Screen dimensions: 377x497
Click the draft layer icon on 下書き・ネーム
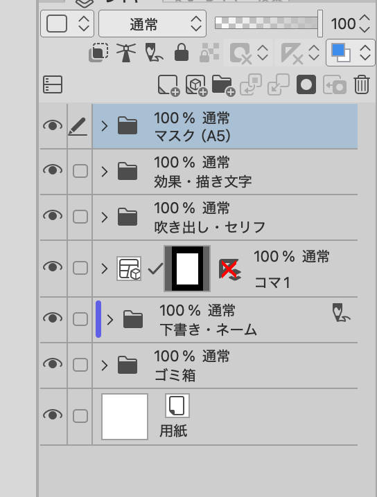pos(341,312)
